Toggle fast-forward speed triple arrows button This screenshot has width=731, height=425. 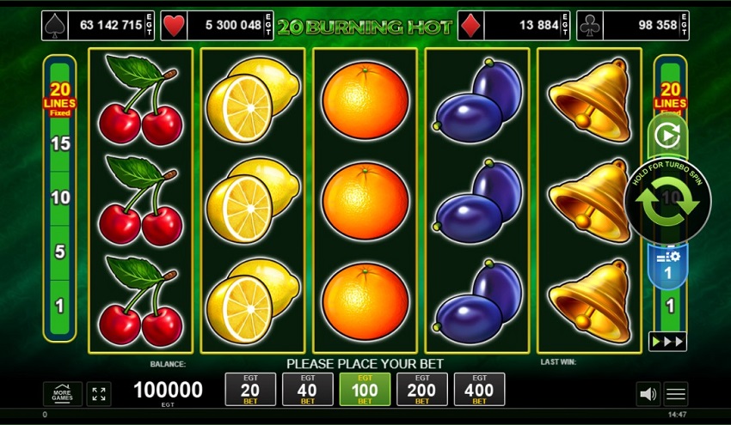(667, 342)
